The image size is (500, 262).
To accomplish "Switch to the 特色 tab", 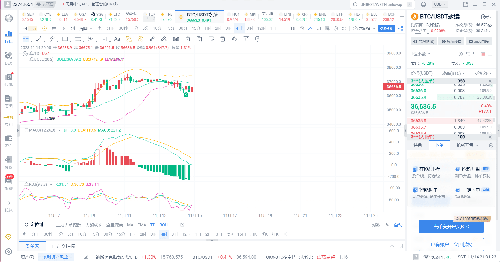I will 417,145.
